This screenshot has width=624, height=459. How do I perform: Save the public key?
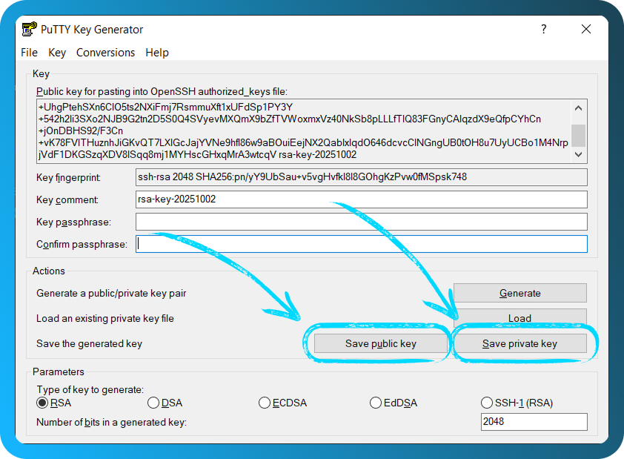[x=379, y=343]
